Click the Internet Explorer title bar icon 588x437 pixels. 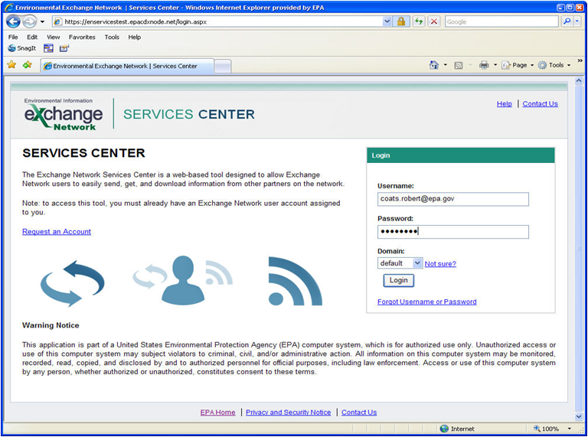tap(8, 7)
